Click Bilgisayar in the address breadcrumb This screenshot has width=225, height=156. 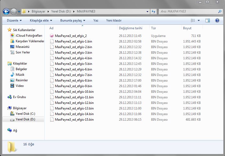(38, 11)
